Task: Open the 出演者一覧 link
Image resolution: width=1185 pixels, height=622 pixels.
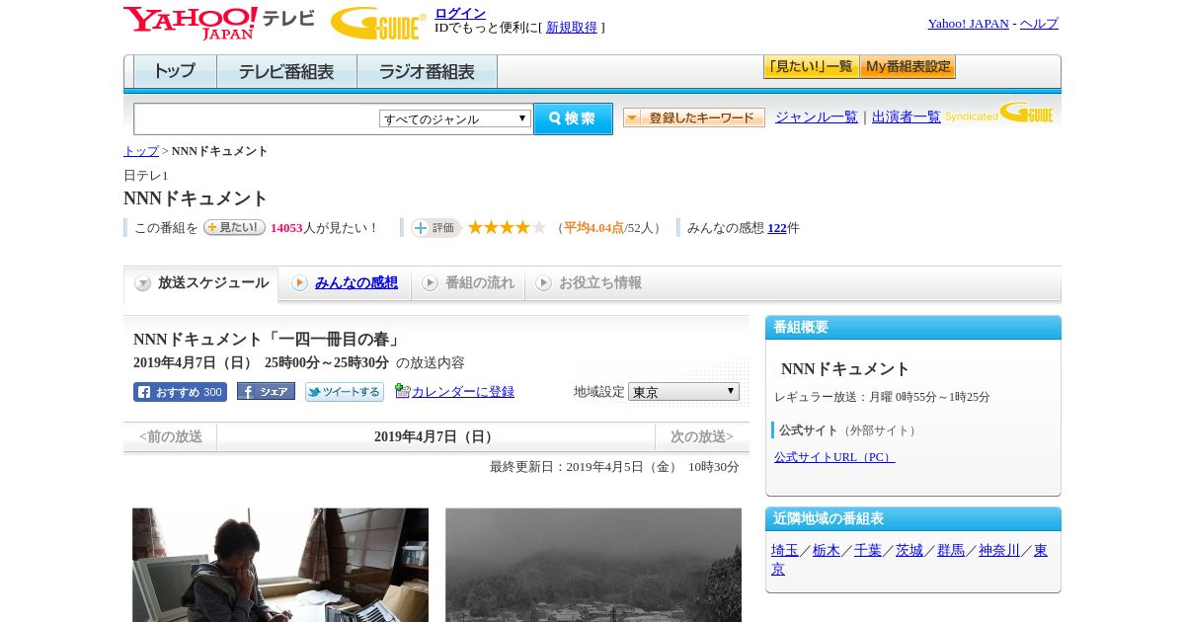Action: click(906, 117)
